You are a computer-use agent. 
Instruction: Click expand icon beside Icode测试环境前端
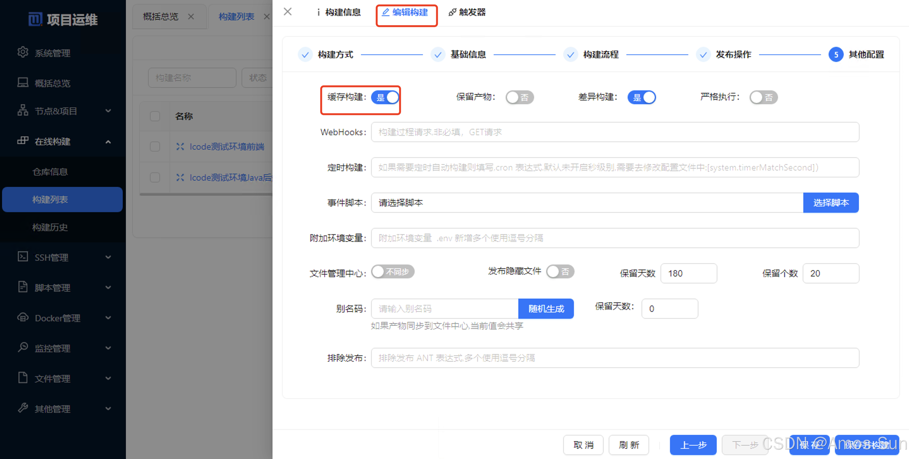click(x=180, y=147)
